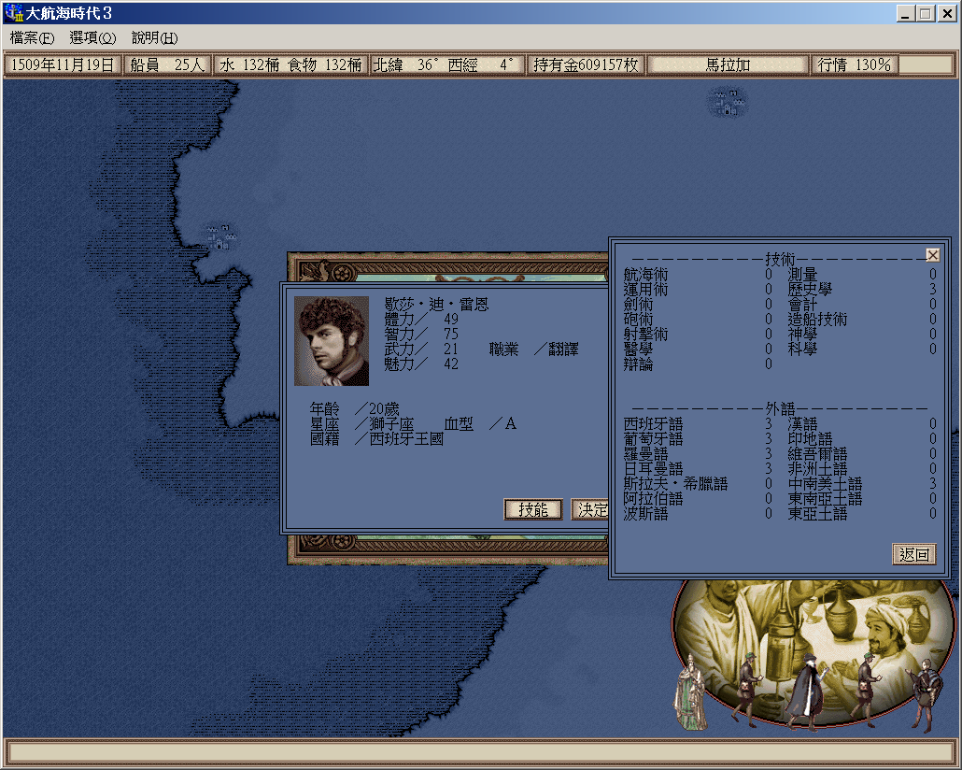Select the dark-cloaked man in the black hat
Viewport: 962px width, 770px height.
(803, 690)
